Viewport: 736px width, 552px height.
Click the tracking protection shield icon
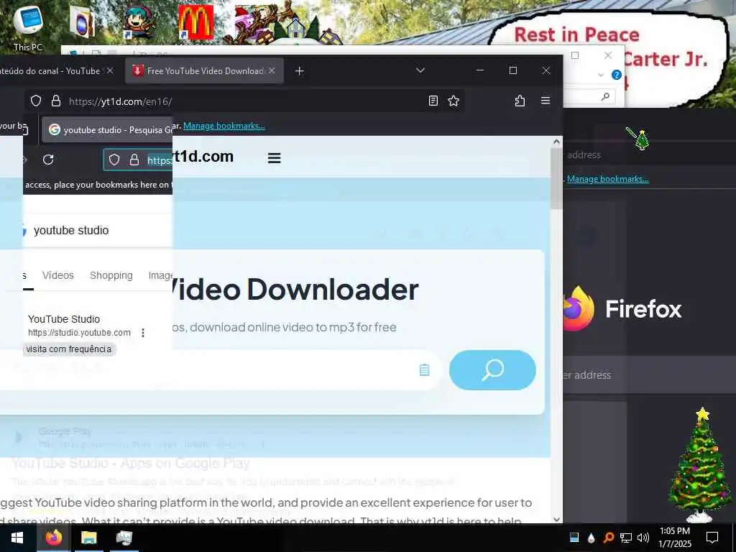point(36,101)
